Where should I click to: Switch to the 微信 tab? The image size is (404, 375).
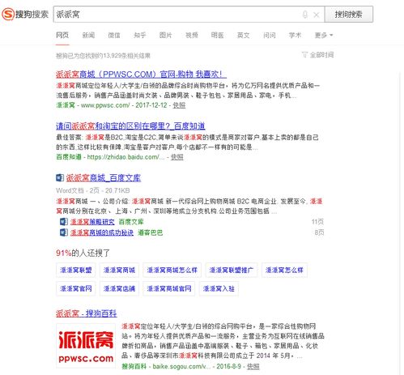(114, 35)
